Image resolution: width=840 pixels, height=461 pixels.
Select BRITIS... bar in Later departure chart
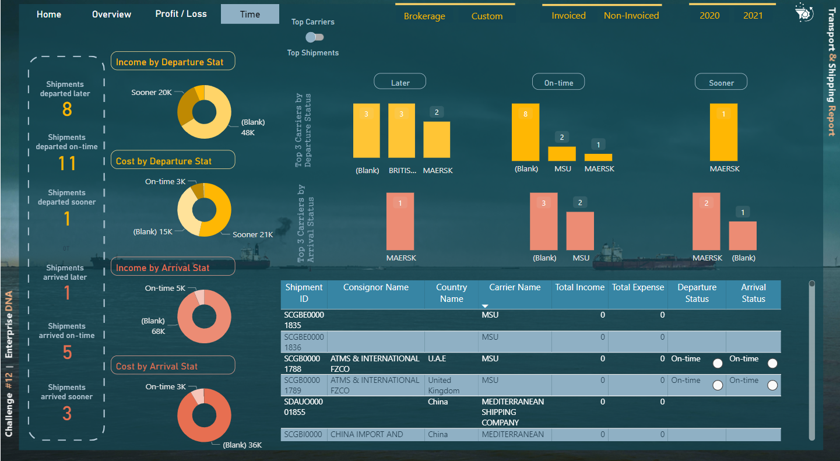pos(402,131)
